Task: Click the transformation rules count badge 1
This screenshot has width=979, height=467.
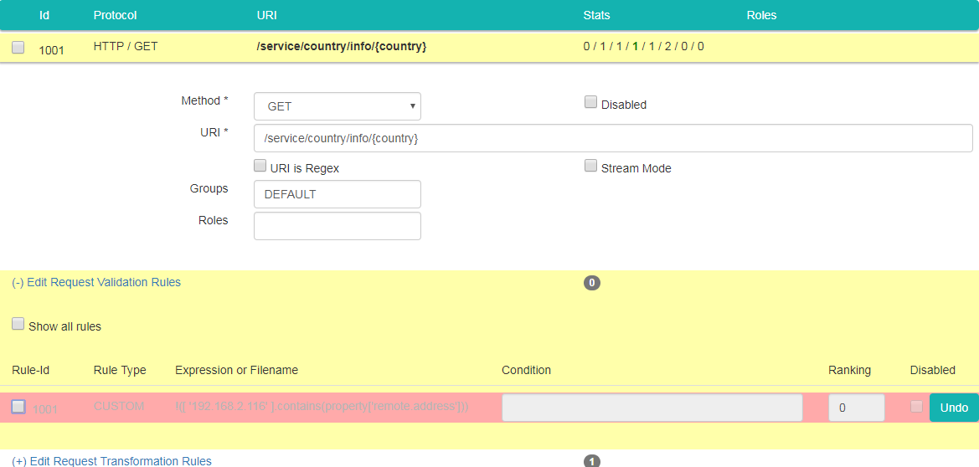Action: 592,461
